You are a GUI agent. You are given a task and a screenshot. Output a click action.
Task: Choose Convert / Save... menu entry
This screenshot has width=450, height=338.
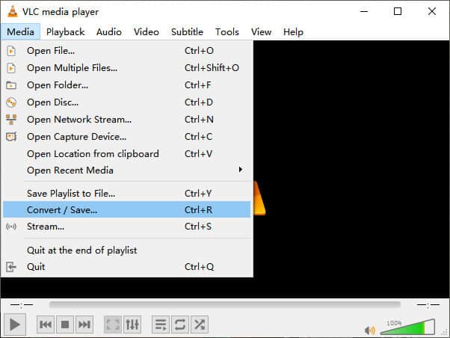coord(127,210)
